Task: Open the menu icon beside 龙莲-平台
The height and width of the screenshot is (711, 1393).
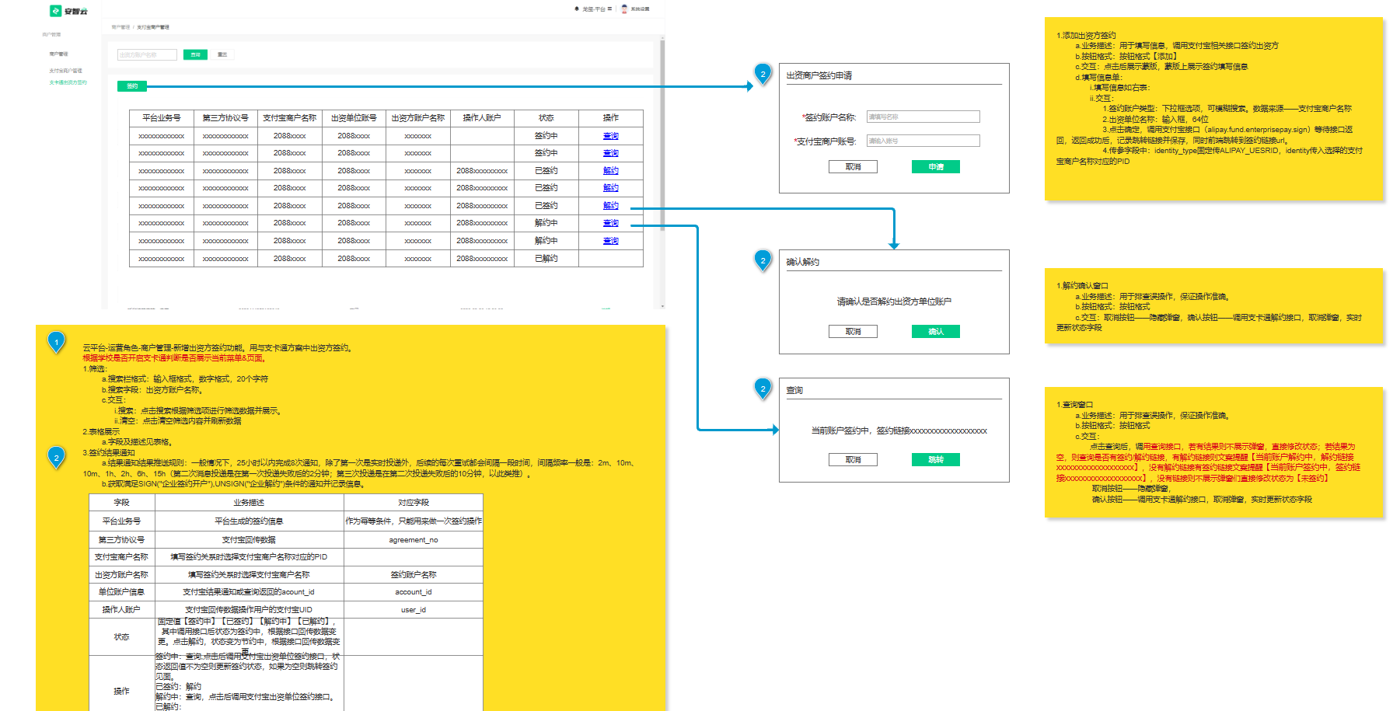Action: [610, 9]
